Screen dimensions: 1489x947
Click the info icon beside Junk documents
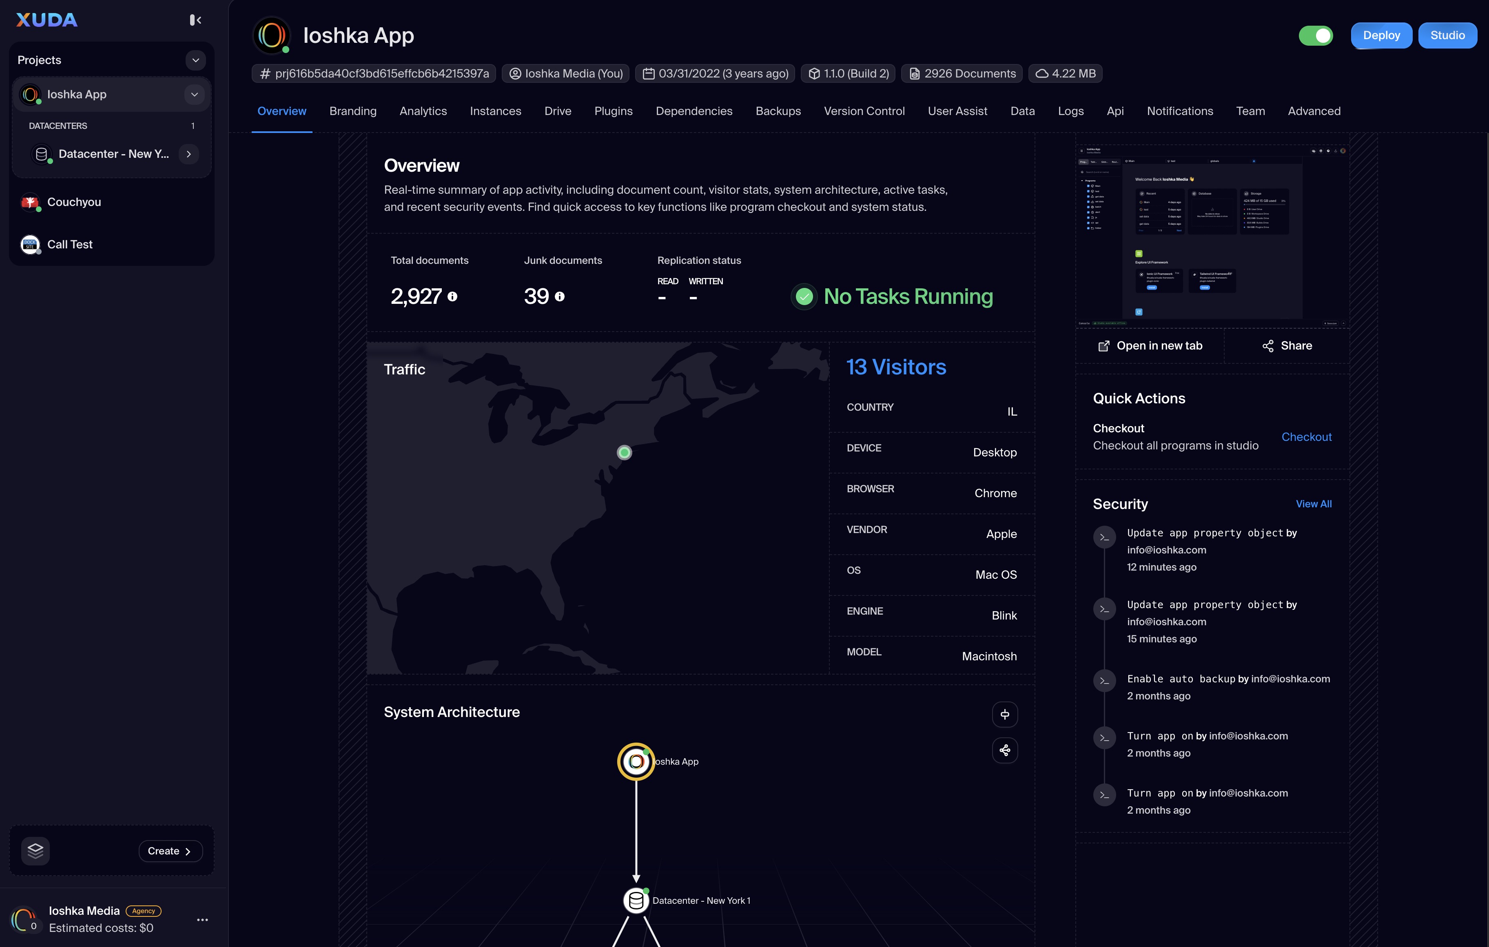click(560, 297)
